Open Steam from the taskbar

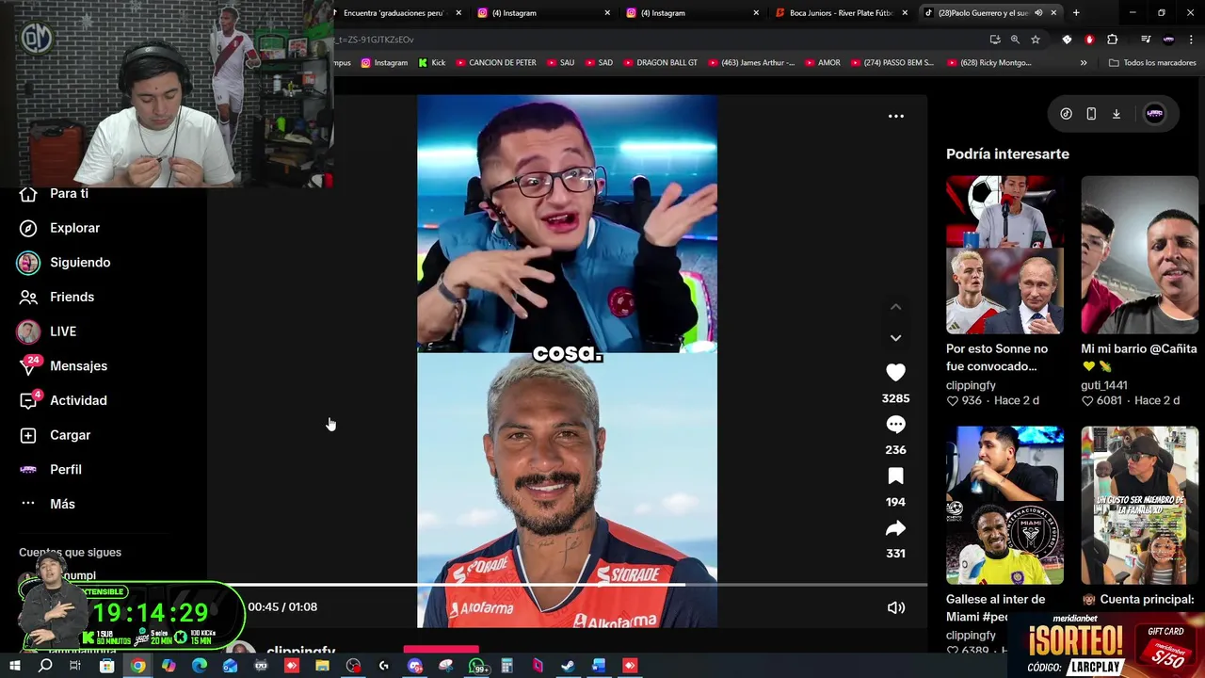click(568, 667)
